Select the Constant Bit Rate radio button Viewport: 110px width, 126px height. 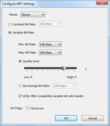[10, 24]
